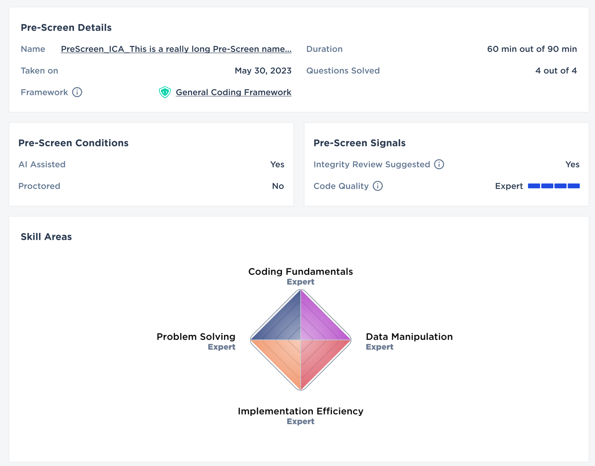
Task: Open the General Coding Framework link
Action: point(233,92)
